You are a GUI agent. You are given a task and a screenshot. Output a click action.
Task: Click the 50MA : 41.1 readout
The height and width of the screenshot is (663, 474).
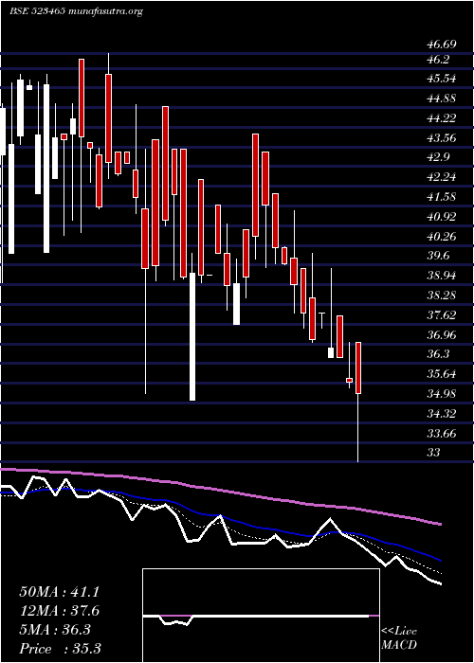pyautogui.click(x=59, y=592)
